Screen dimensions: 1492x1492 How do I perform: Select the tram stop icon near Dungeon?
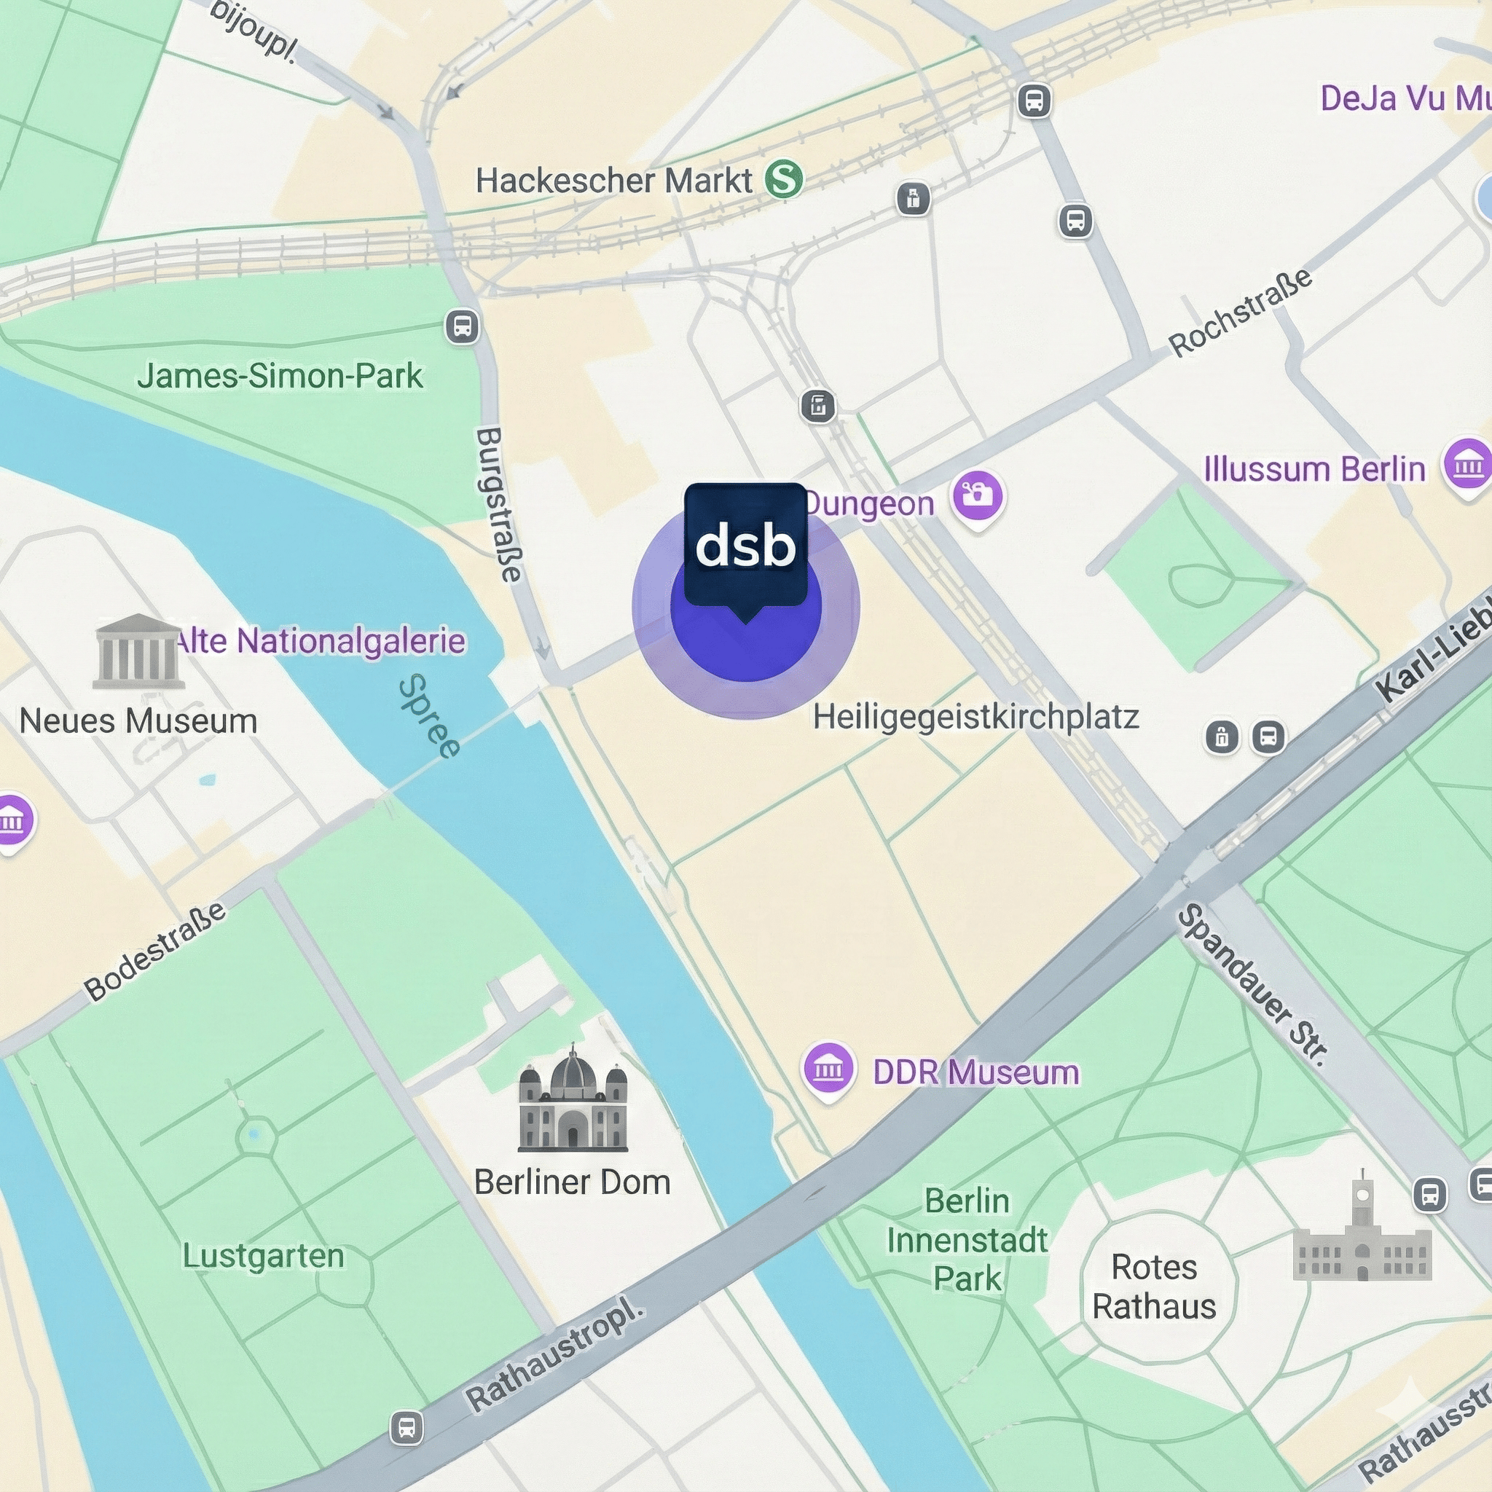[819, 406]
